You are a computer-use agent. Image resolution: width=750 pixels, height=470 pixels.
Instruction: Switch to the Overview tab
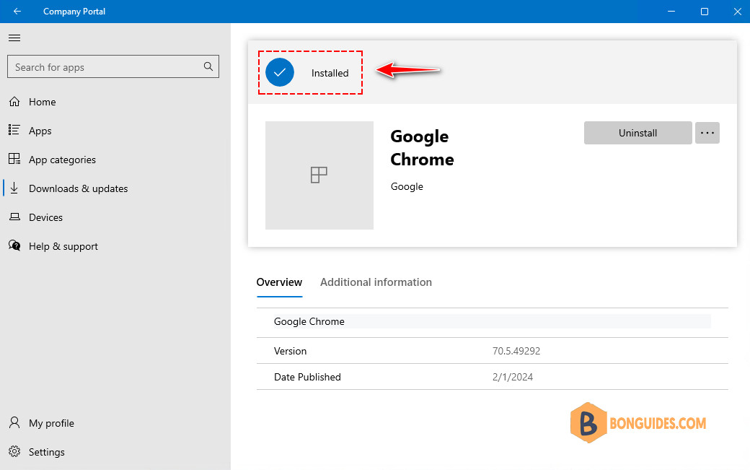click(x=279, y=282)
